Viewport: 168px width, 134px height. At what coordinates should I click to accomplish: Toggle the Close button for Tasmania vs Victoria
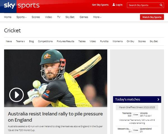coord(136,115)
